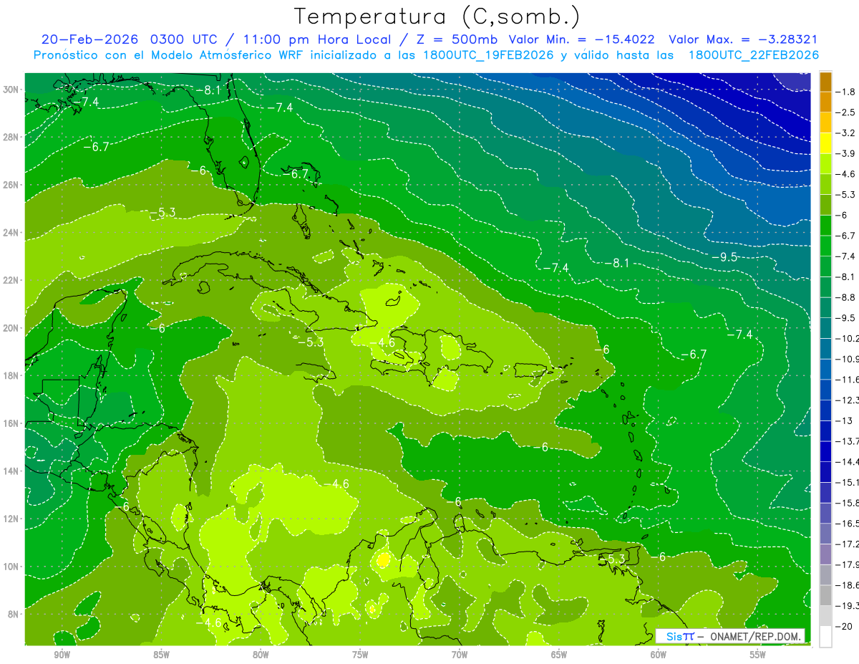859x664 pixels.
Task: Select the valid-until time '1800UTC_22FEB2026'
Action: click(x=753, y=55)
